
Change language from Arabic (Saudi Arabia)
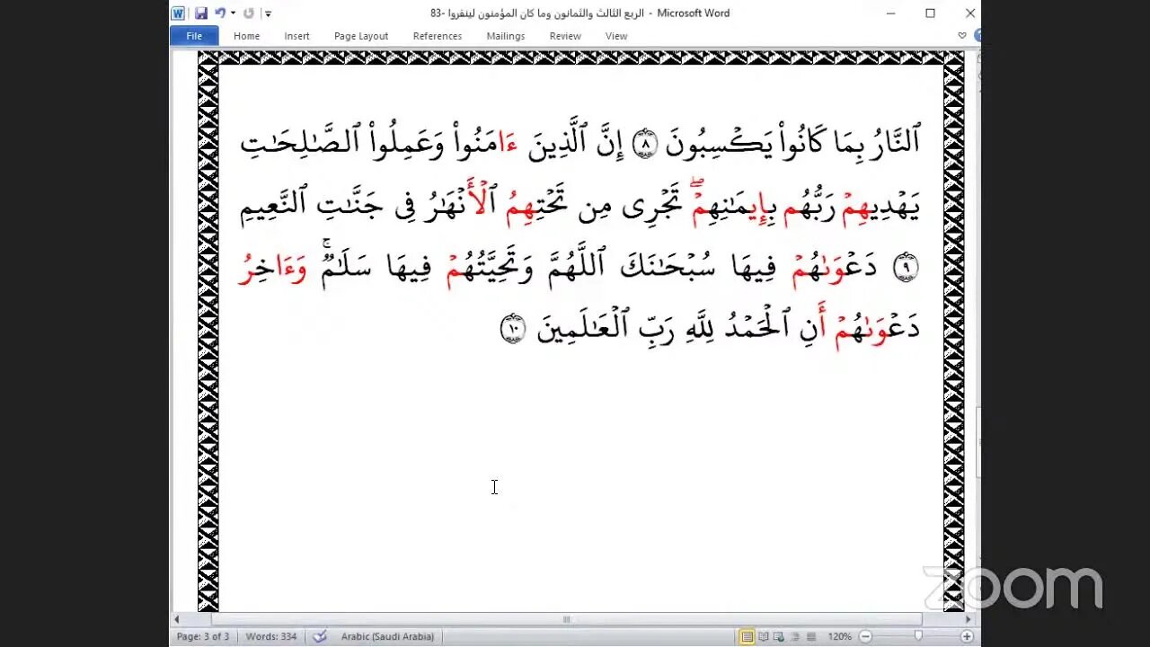[387, 636]
